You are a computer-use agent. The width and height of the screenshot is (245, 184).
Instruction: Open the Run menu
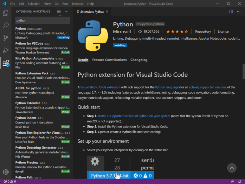point(65,3)
